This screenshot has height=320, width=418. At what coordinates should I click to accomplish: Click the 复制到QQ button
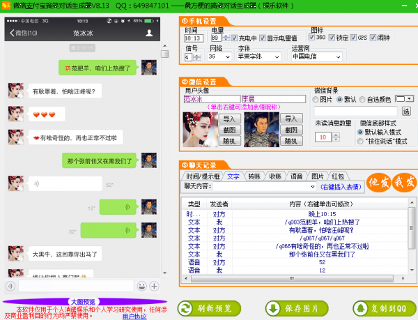tap(385, 309)
